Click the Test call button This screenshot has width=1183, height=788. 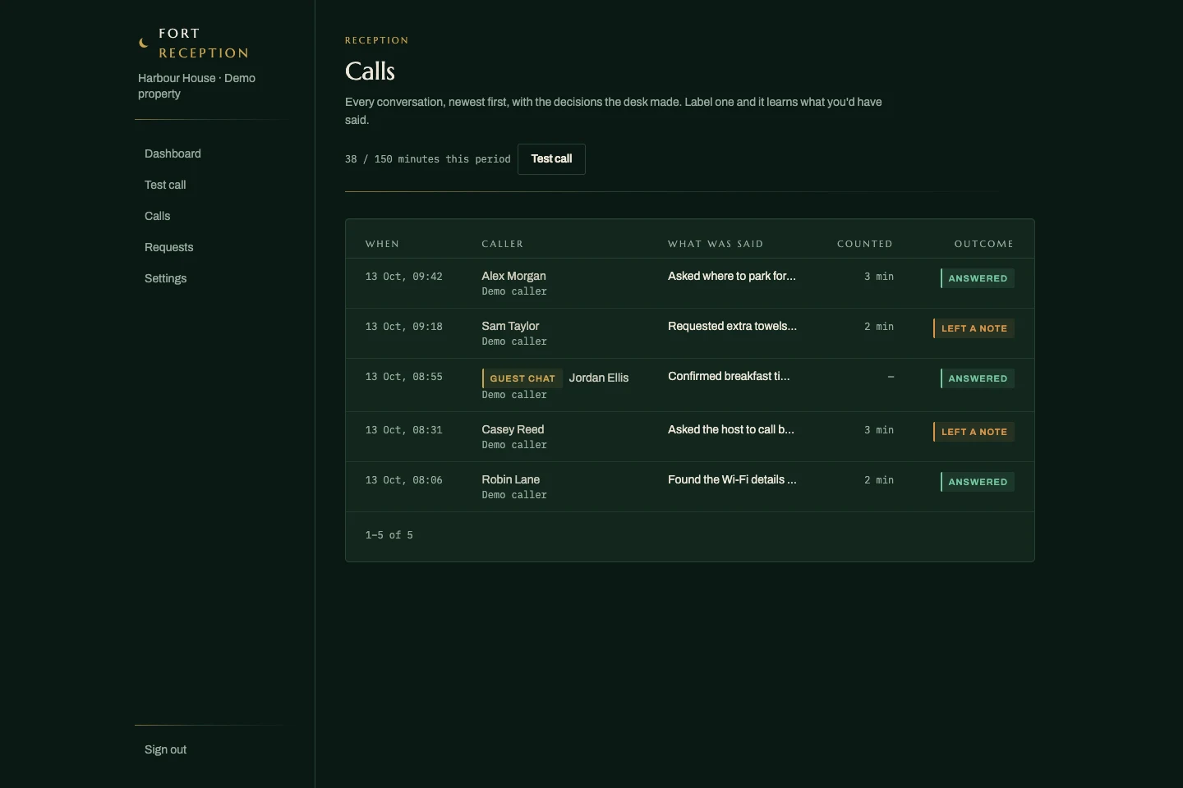pos(551,159)
